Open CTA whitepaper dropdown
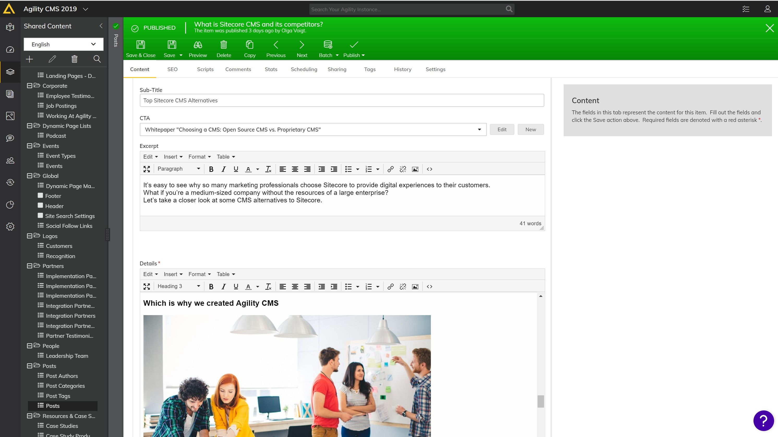 pyautogui.click(x=313, y=129)
